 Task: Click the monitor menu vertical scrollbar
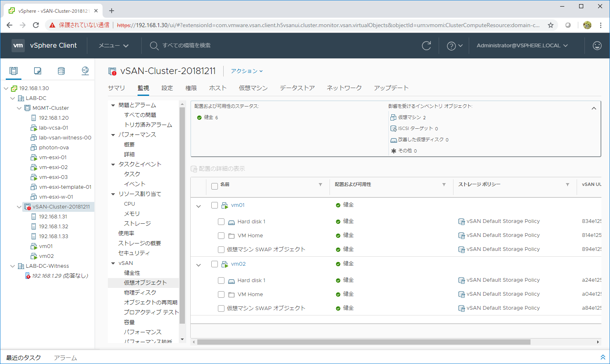pyautogui.click(x=182, y=216)
